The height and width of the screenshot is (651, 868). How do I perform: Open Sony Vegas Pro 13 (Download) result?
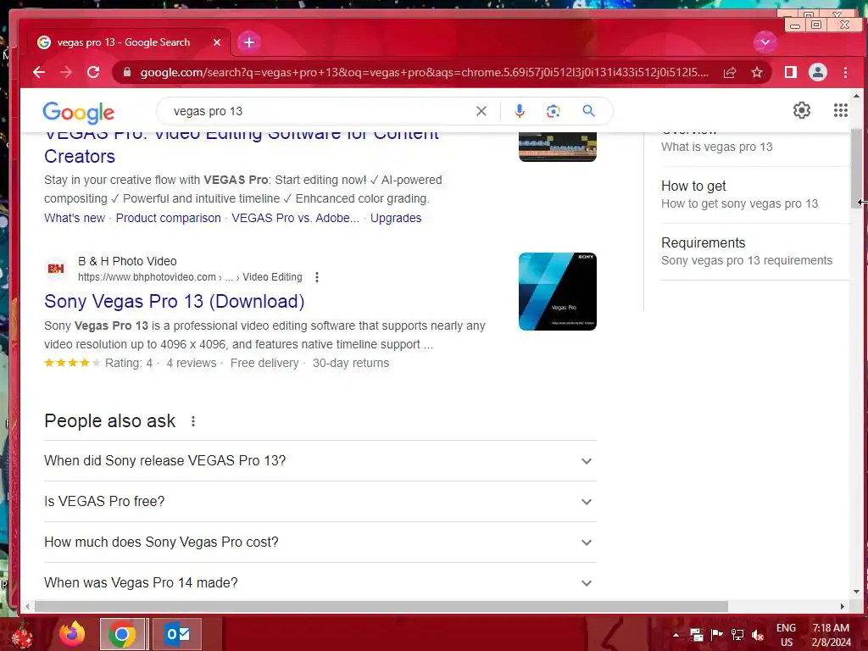pyautogui.click(x=175, y=302)
